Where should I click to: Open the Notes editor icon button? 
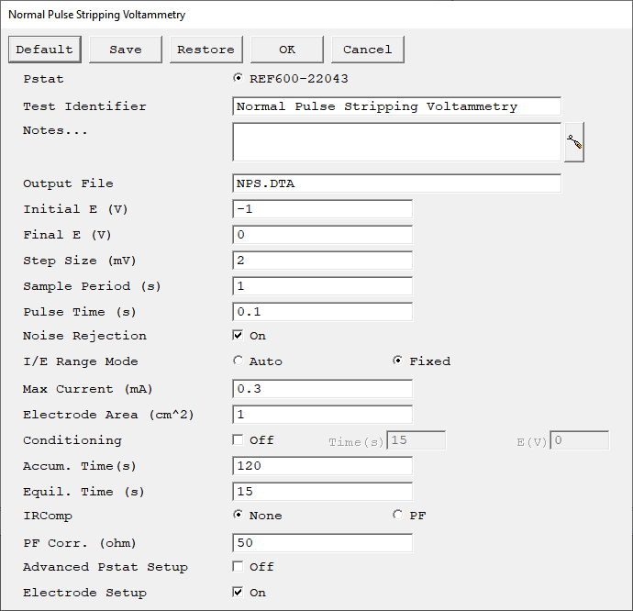point(573,142)
